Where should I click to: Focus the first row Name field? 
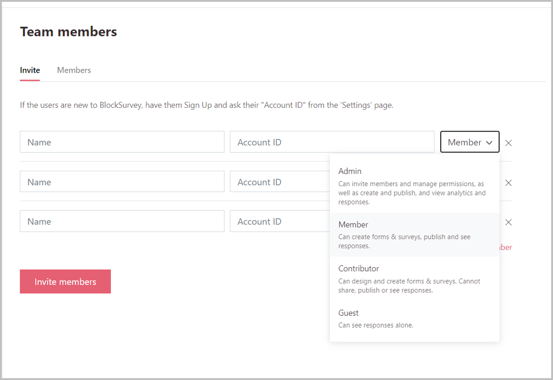pos(122,142)
